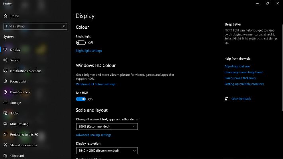The image size is (283, 159).
Task: Open the Tablet settings page
Action: [x=14, y=113]
